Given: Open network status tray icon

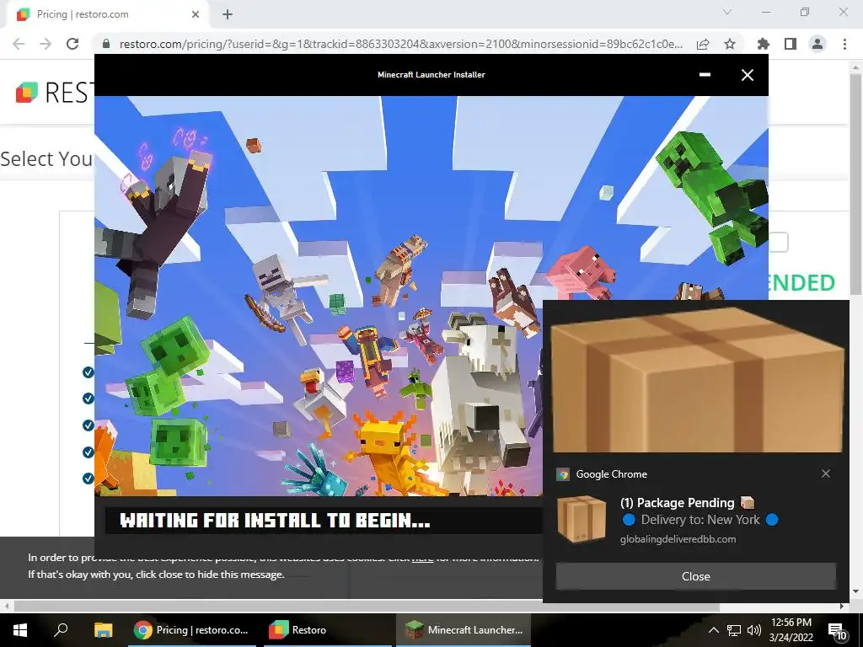Looking at the screenshot, I should [734, 630].
